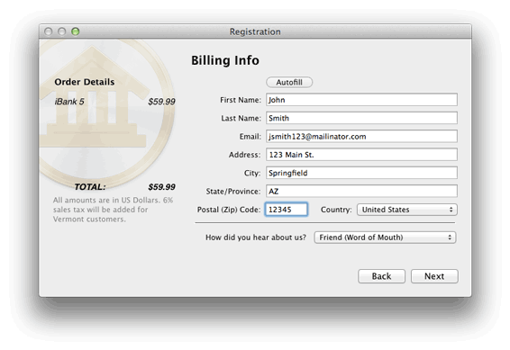Open the 'How did you hear about us?' dropdown
This screenshot has height=350, width=510.
[x=385, y=238]
